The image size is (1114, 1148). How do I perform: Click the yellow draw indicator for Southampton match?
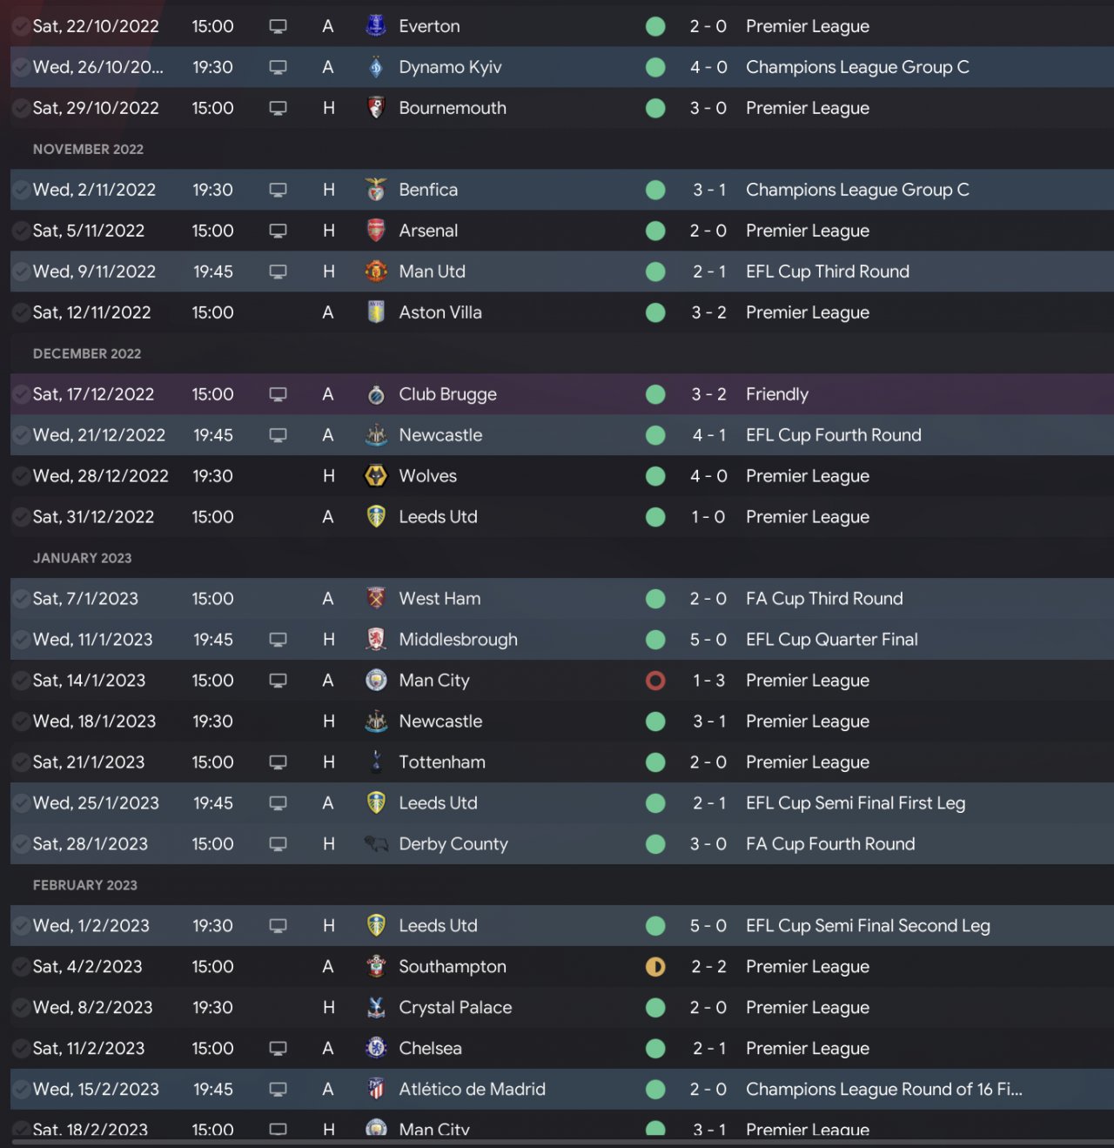[655, 967]
